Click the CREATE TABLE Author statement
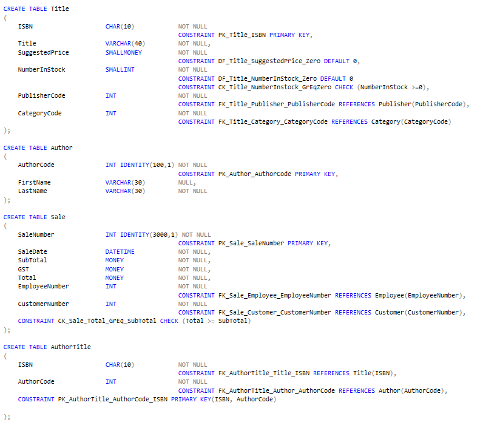This screenshot has height=425, width=500. pos(38,148)
